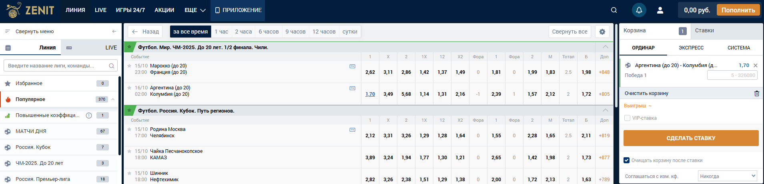
Task: Toggle favorite star for ЧМ-2025 league header
Action: [129, 47]
